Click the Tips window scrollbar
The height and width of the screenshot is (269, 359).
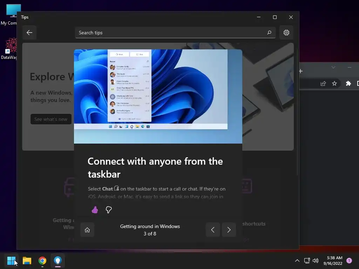click(297, 112)
